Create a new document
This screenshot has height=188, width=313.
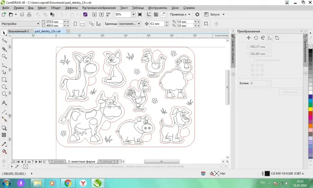click(x=4, y=14)
